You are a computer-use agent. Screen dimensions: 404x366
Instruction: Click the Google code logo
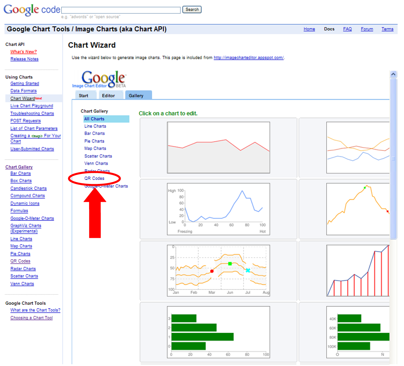32,10
